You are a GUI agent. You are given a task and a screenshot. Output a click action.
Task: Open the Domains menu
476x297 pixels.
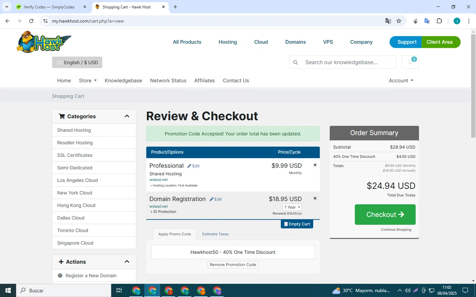(295, 42)
